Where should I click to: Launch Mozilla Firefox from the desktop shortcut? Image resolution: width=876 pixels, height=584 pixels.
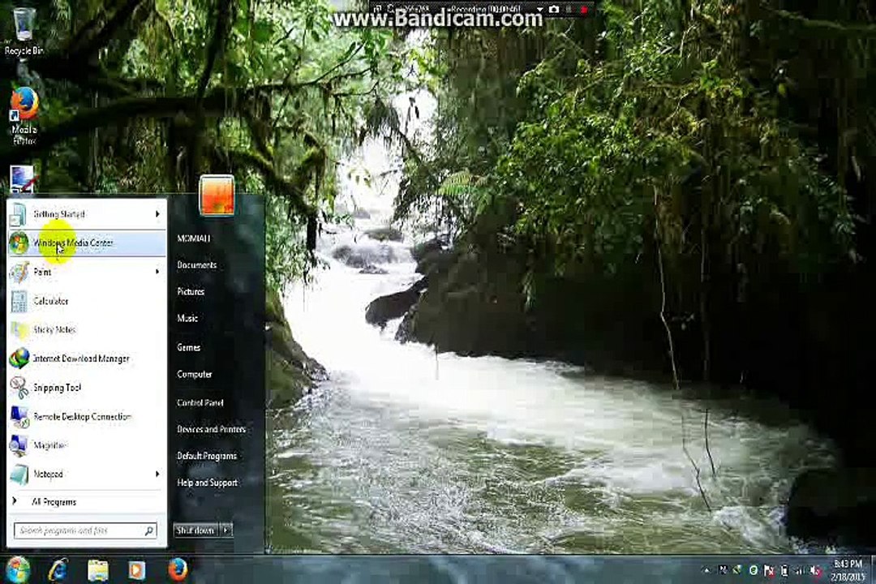[24, 116]
